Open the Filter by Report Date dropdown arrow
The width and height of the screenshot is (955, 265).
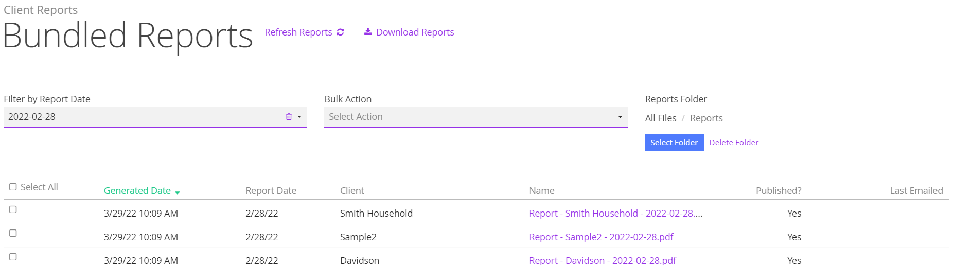[x=299, y=117]
